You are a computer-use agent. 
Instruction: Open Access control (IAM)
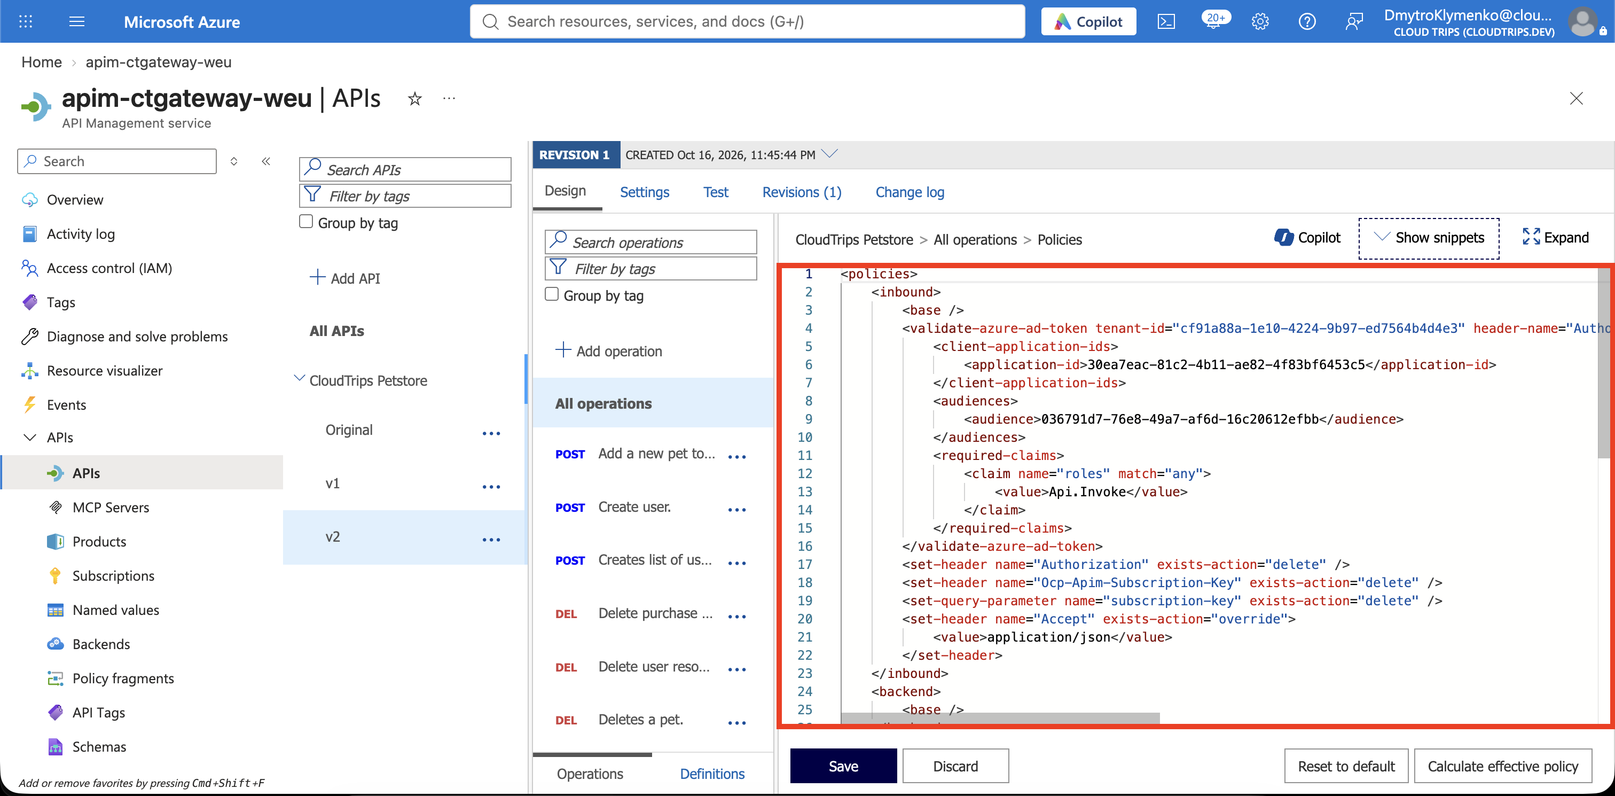pos(109,268)
